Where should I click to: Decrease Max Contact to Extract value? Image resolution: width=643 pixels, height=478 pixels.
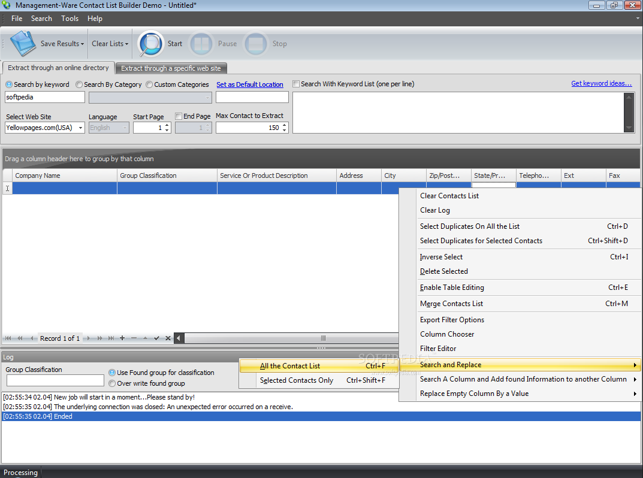(285, 131)
